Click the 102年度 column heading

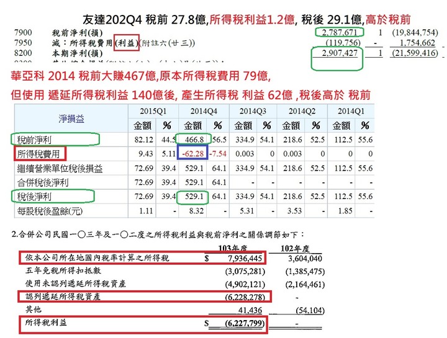pos(295,249)
